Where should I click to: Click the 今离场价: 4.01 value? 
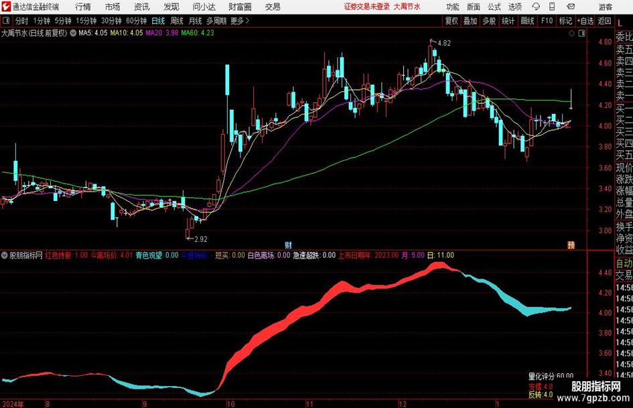(x=111, y=255)
